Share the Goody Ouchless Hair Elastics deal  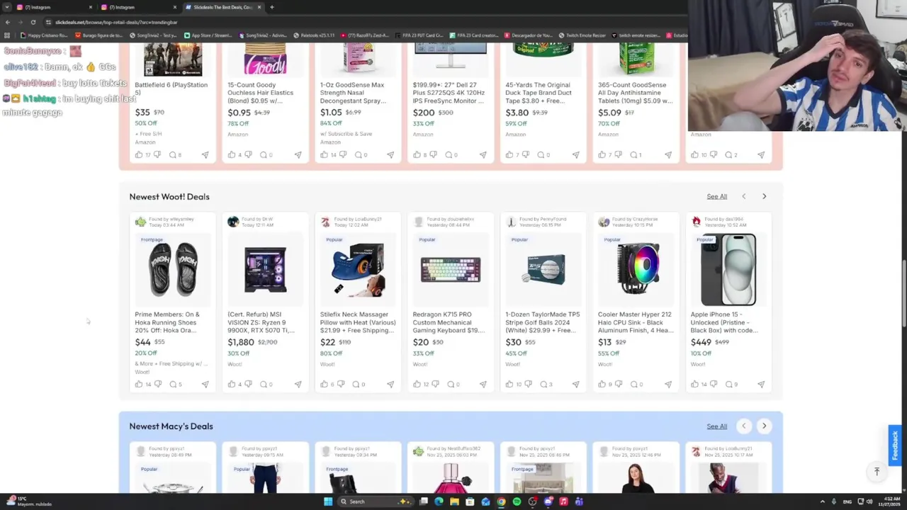coord(298,154)
